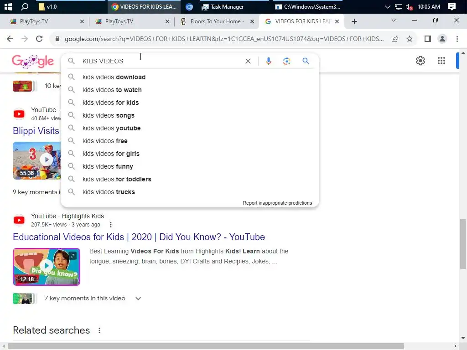Viewport: 467px width, 350px height.
Task: Choose suggestion kids videos funny
Action: click(x=190, y=167)
